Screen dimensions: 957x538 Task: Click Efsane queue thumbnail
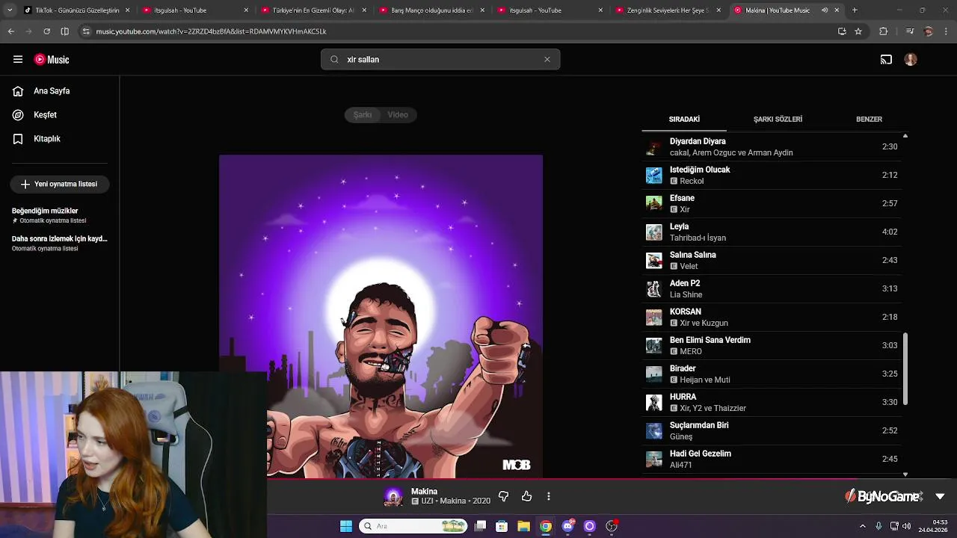click(654, 203)
